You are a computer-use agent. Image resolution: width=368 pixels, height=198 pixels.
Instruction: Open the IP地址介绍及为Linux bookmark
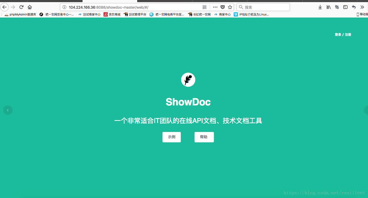point(251,14)
